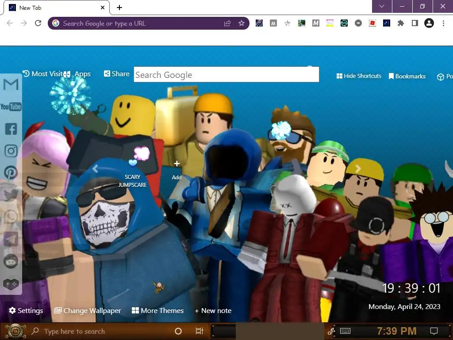This screenshot has height=340, width=453.
Task: Open Gmail from the sidebar
Action: [x=11, y=85]
